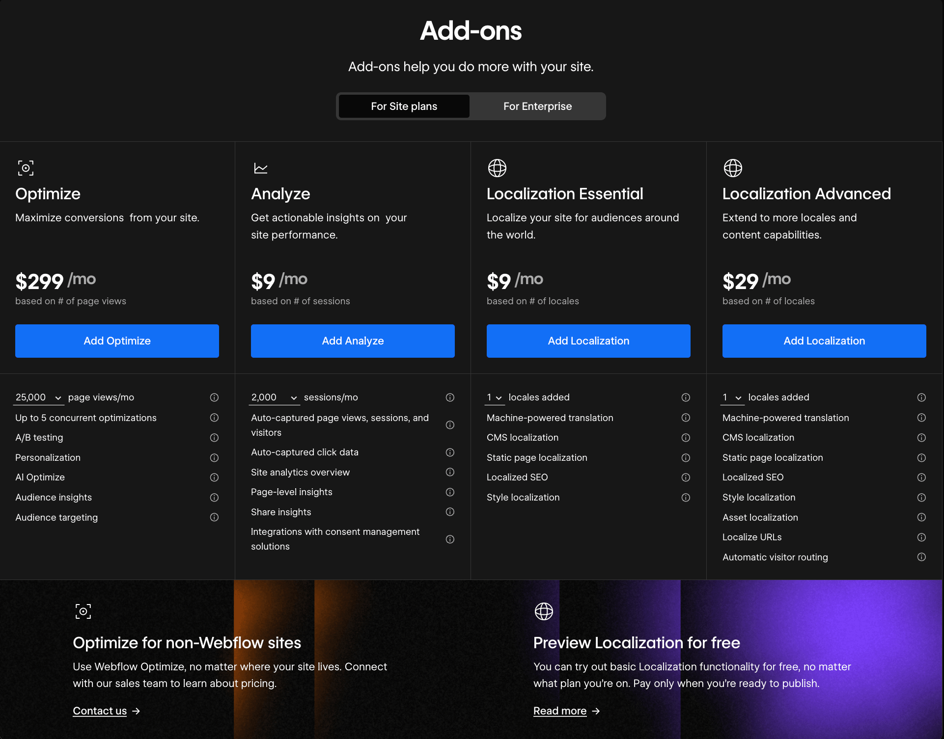The image size is (944, 739).
Task: Click the Add Analyze button
Action: tap(353, 341)
